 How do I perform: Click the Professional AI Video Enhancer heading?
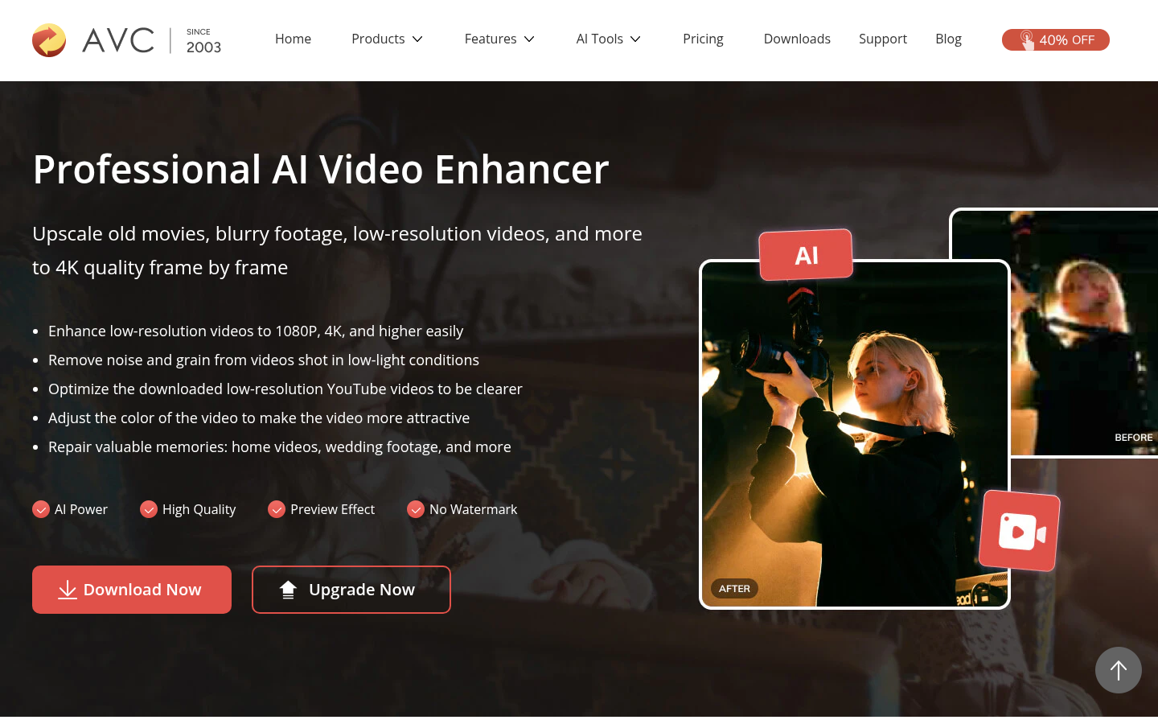321,169
